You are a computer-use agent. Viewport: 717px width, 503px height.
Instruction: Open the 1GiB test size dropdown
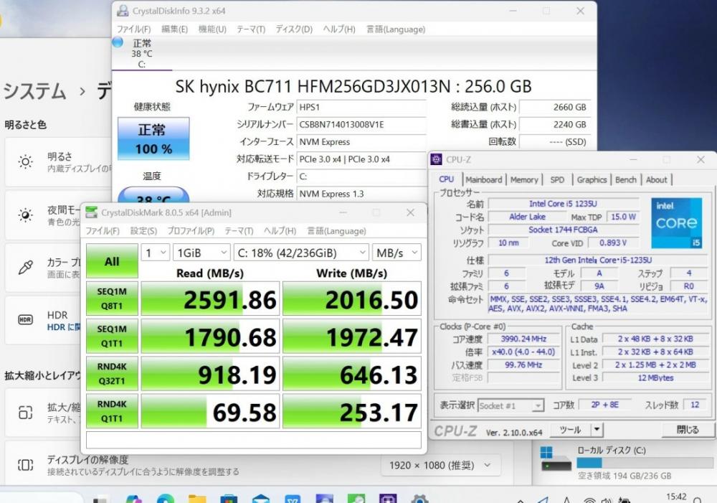pos(201,253)
